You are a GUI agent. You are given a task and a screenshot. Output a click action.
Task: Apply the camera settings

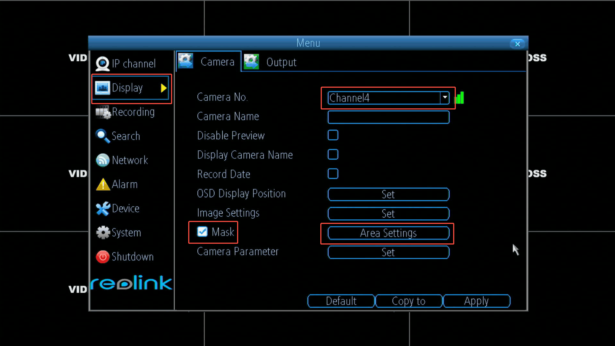(x=476, y=301)
